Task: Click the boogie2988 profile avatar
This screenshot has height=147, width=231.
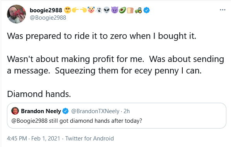Action: pos(16,14)
